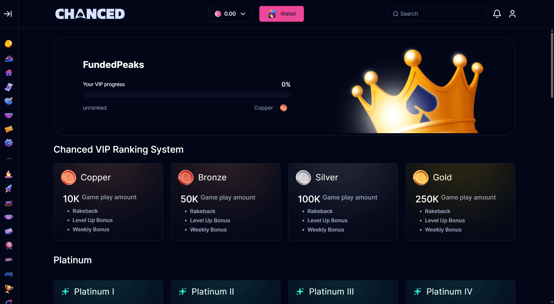Open the gift box sidebar icon
Screen dimensions: 554x304
point(9,143)
